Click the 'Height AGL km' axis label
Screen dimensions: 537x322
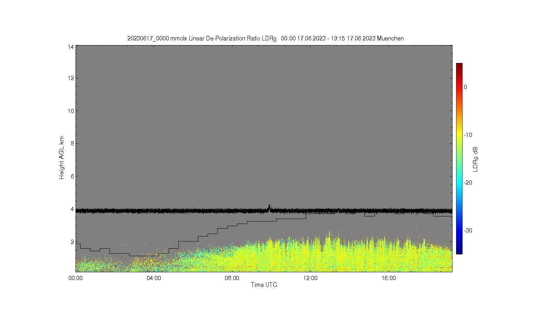62,158
